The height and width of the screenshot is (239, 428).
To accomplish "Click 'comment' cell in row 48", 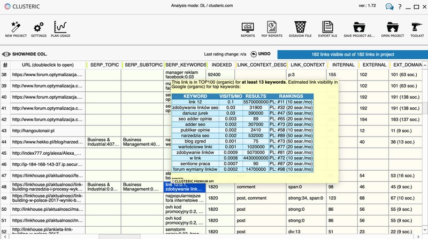I will pos(261,187).
